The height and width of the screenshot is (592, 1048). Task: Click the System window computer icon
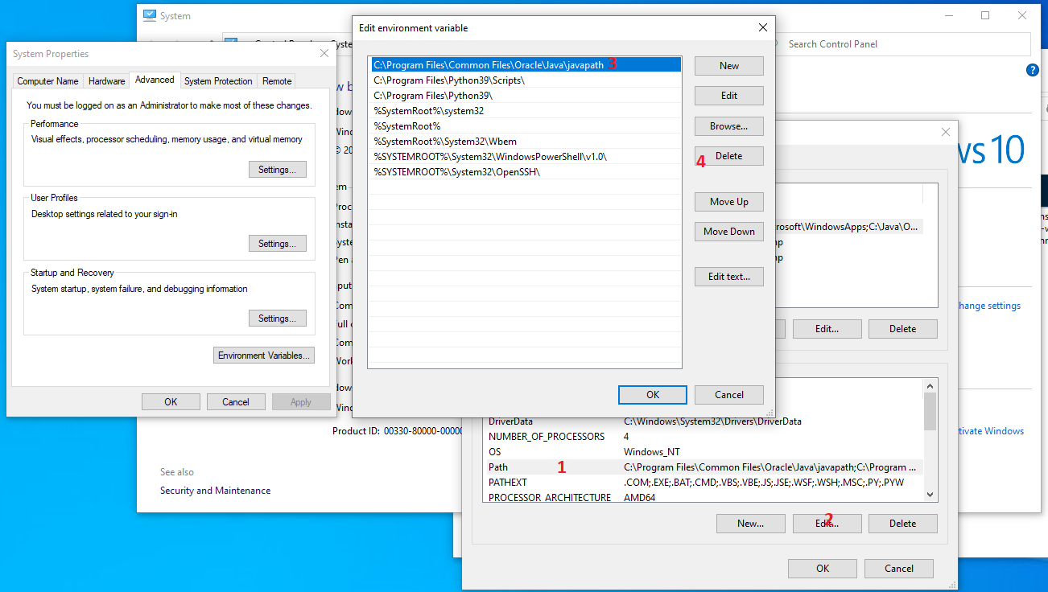click(x=150, y=15)
